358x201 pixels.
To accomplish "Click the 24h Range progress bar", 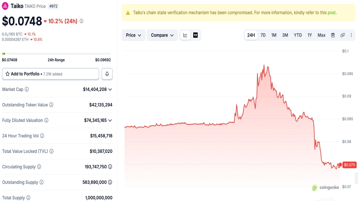I will (56, 54).
